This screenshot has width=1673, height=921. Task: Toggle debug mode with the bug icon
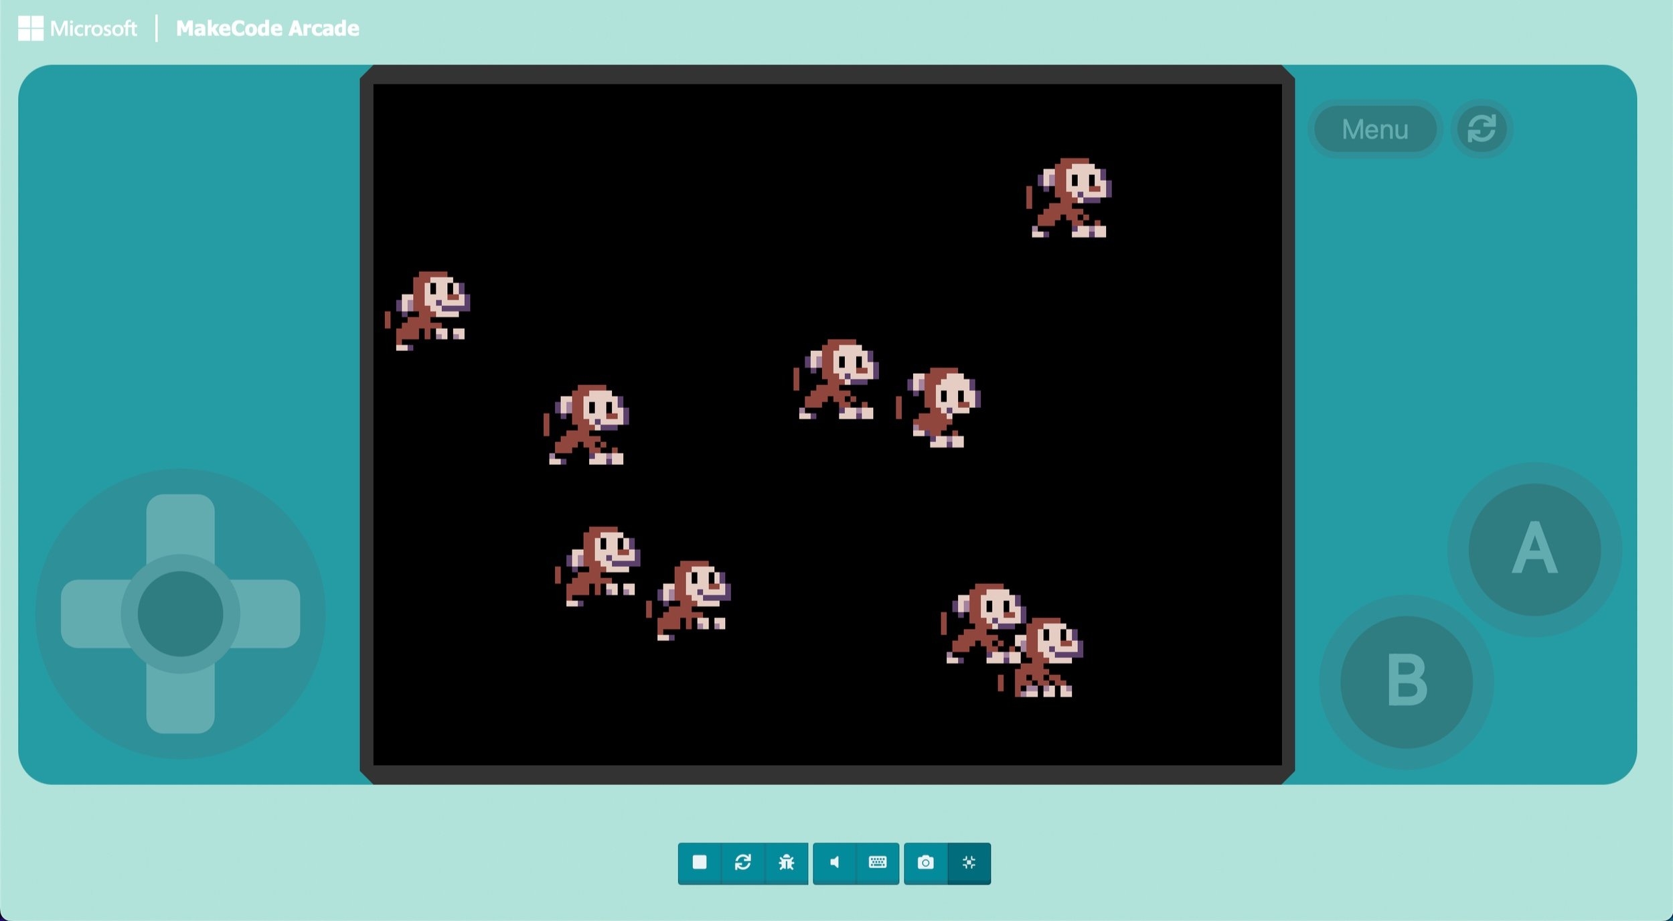coord(786,863)
